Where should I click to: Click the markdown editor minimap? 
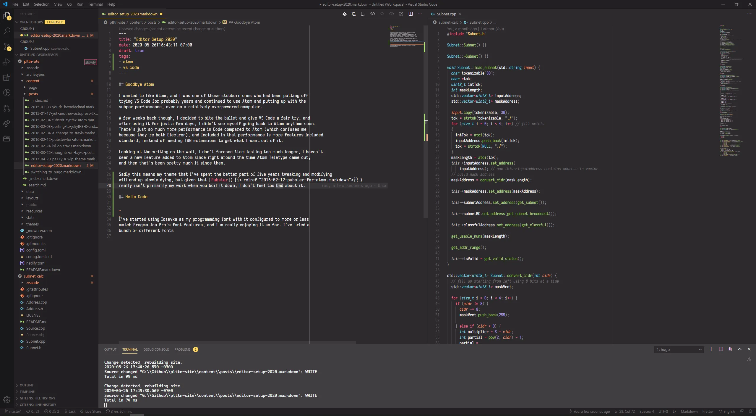click(x=406, y=36)
